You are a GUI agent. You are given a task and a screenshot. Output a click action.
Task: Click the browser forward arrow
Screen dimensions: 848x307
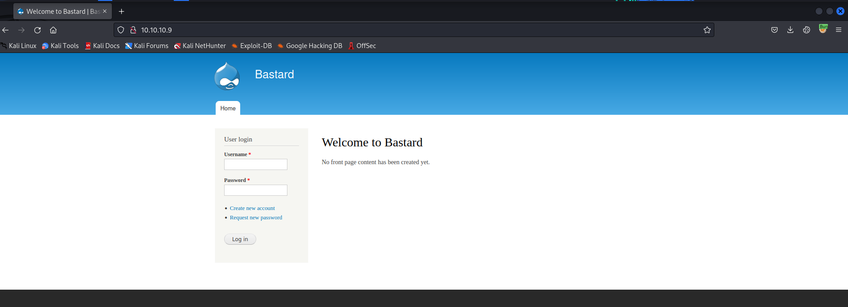coord(21,30)
